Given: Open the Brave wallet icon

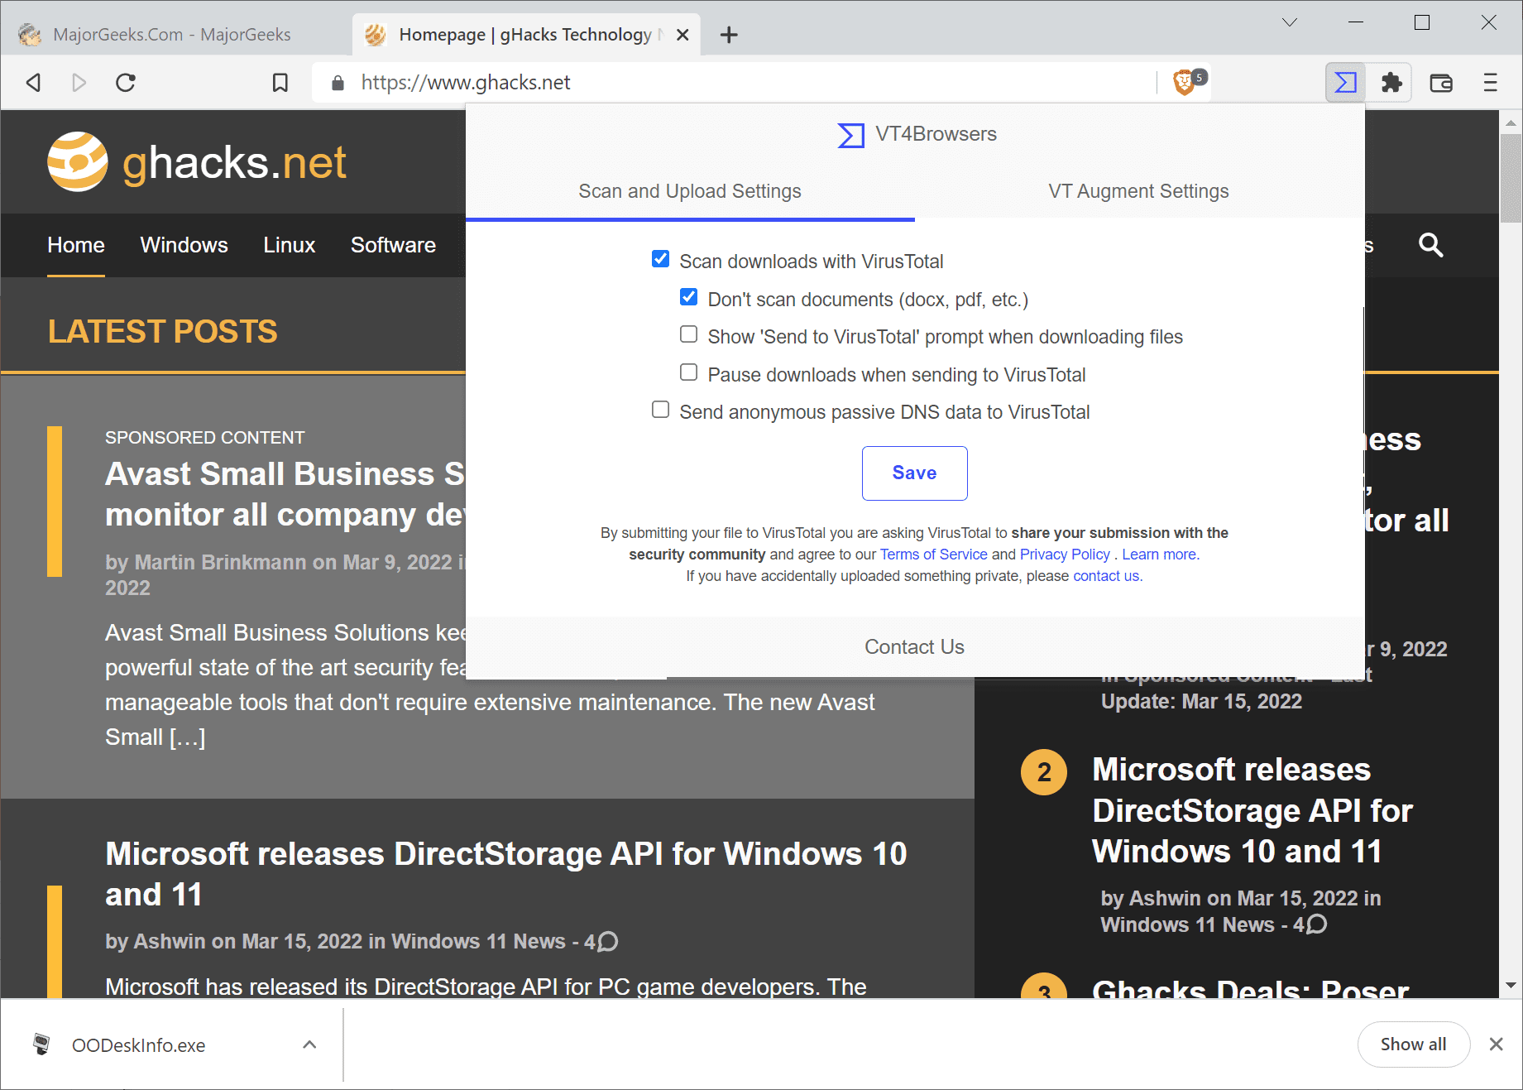Looking at the screenshot, I should [1441, 83].
